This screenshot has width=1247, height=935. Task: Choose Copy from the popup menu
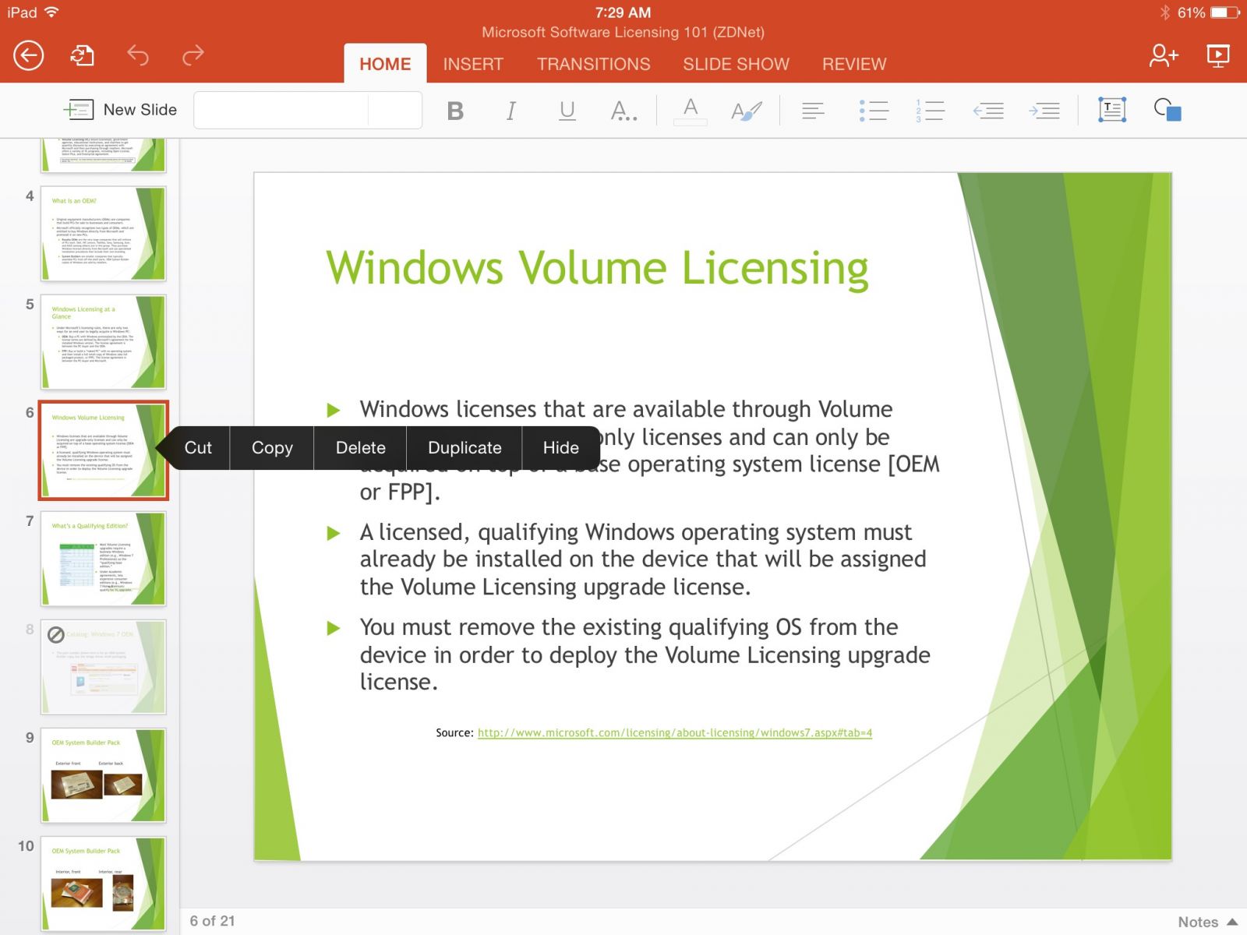(x=272, y=448)
